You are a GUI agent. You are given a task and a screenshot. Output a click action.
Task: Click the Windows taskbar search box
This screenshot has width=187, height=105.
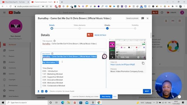[27, 102]
